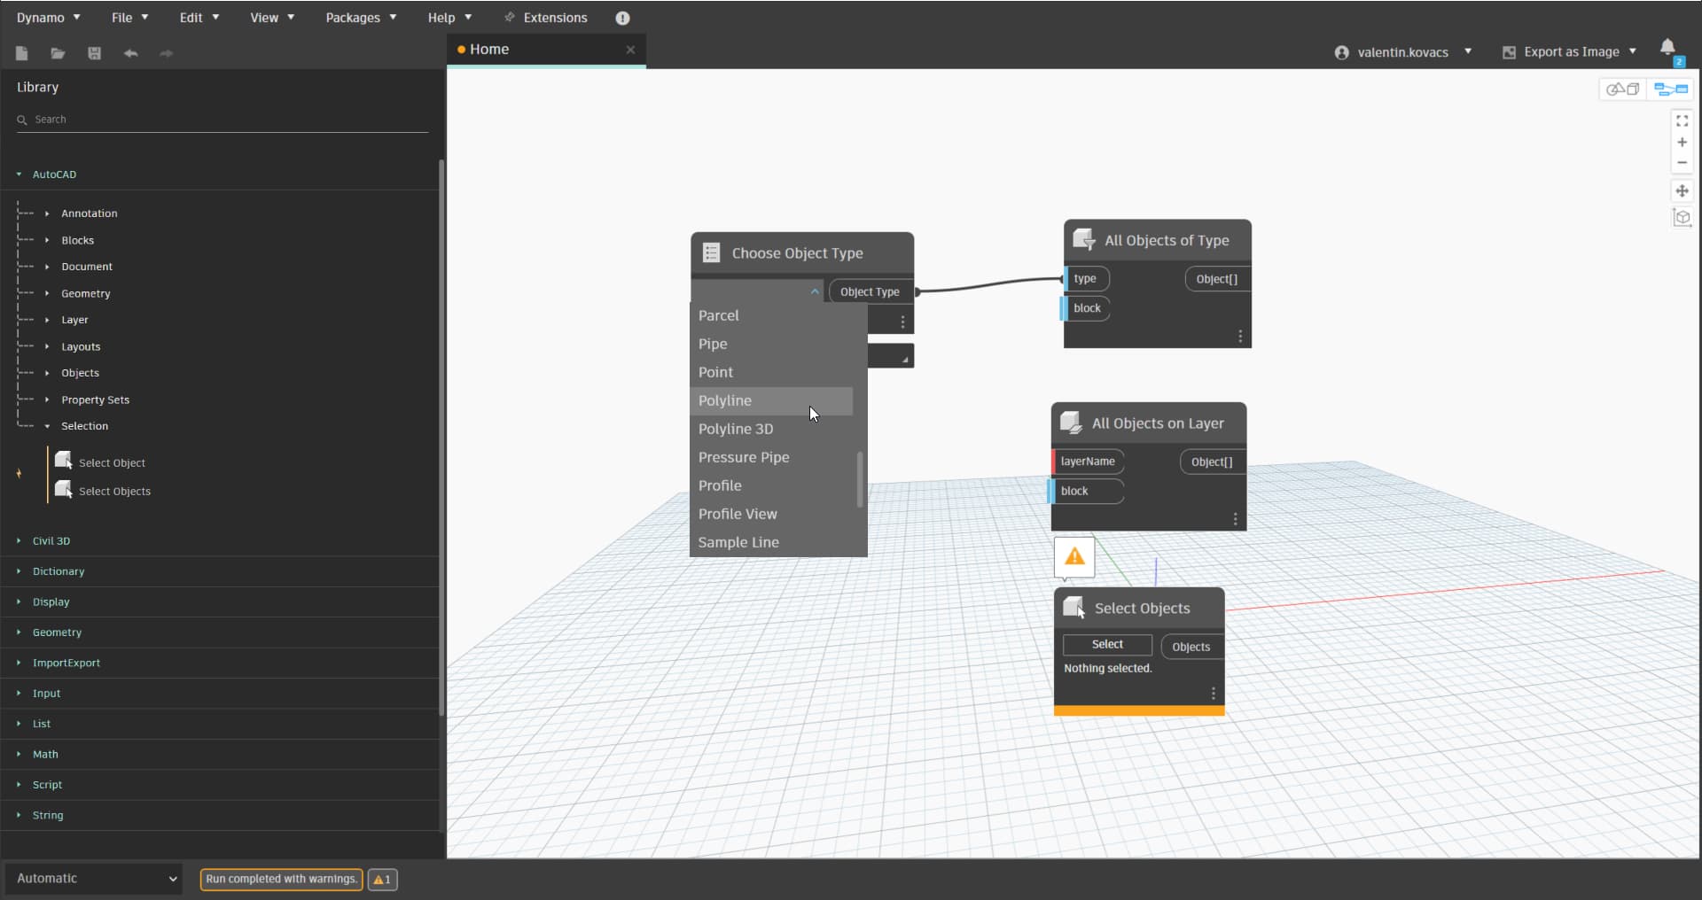
Task: Click the zoom in plus icon
Action: pyautogui.click(x=1682, y=142)
